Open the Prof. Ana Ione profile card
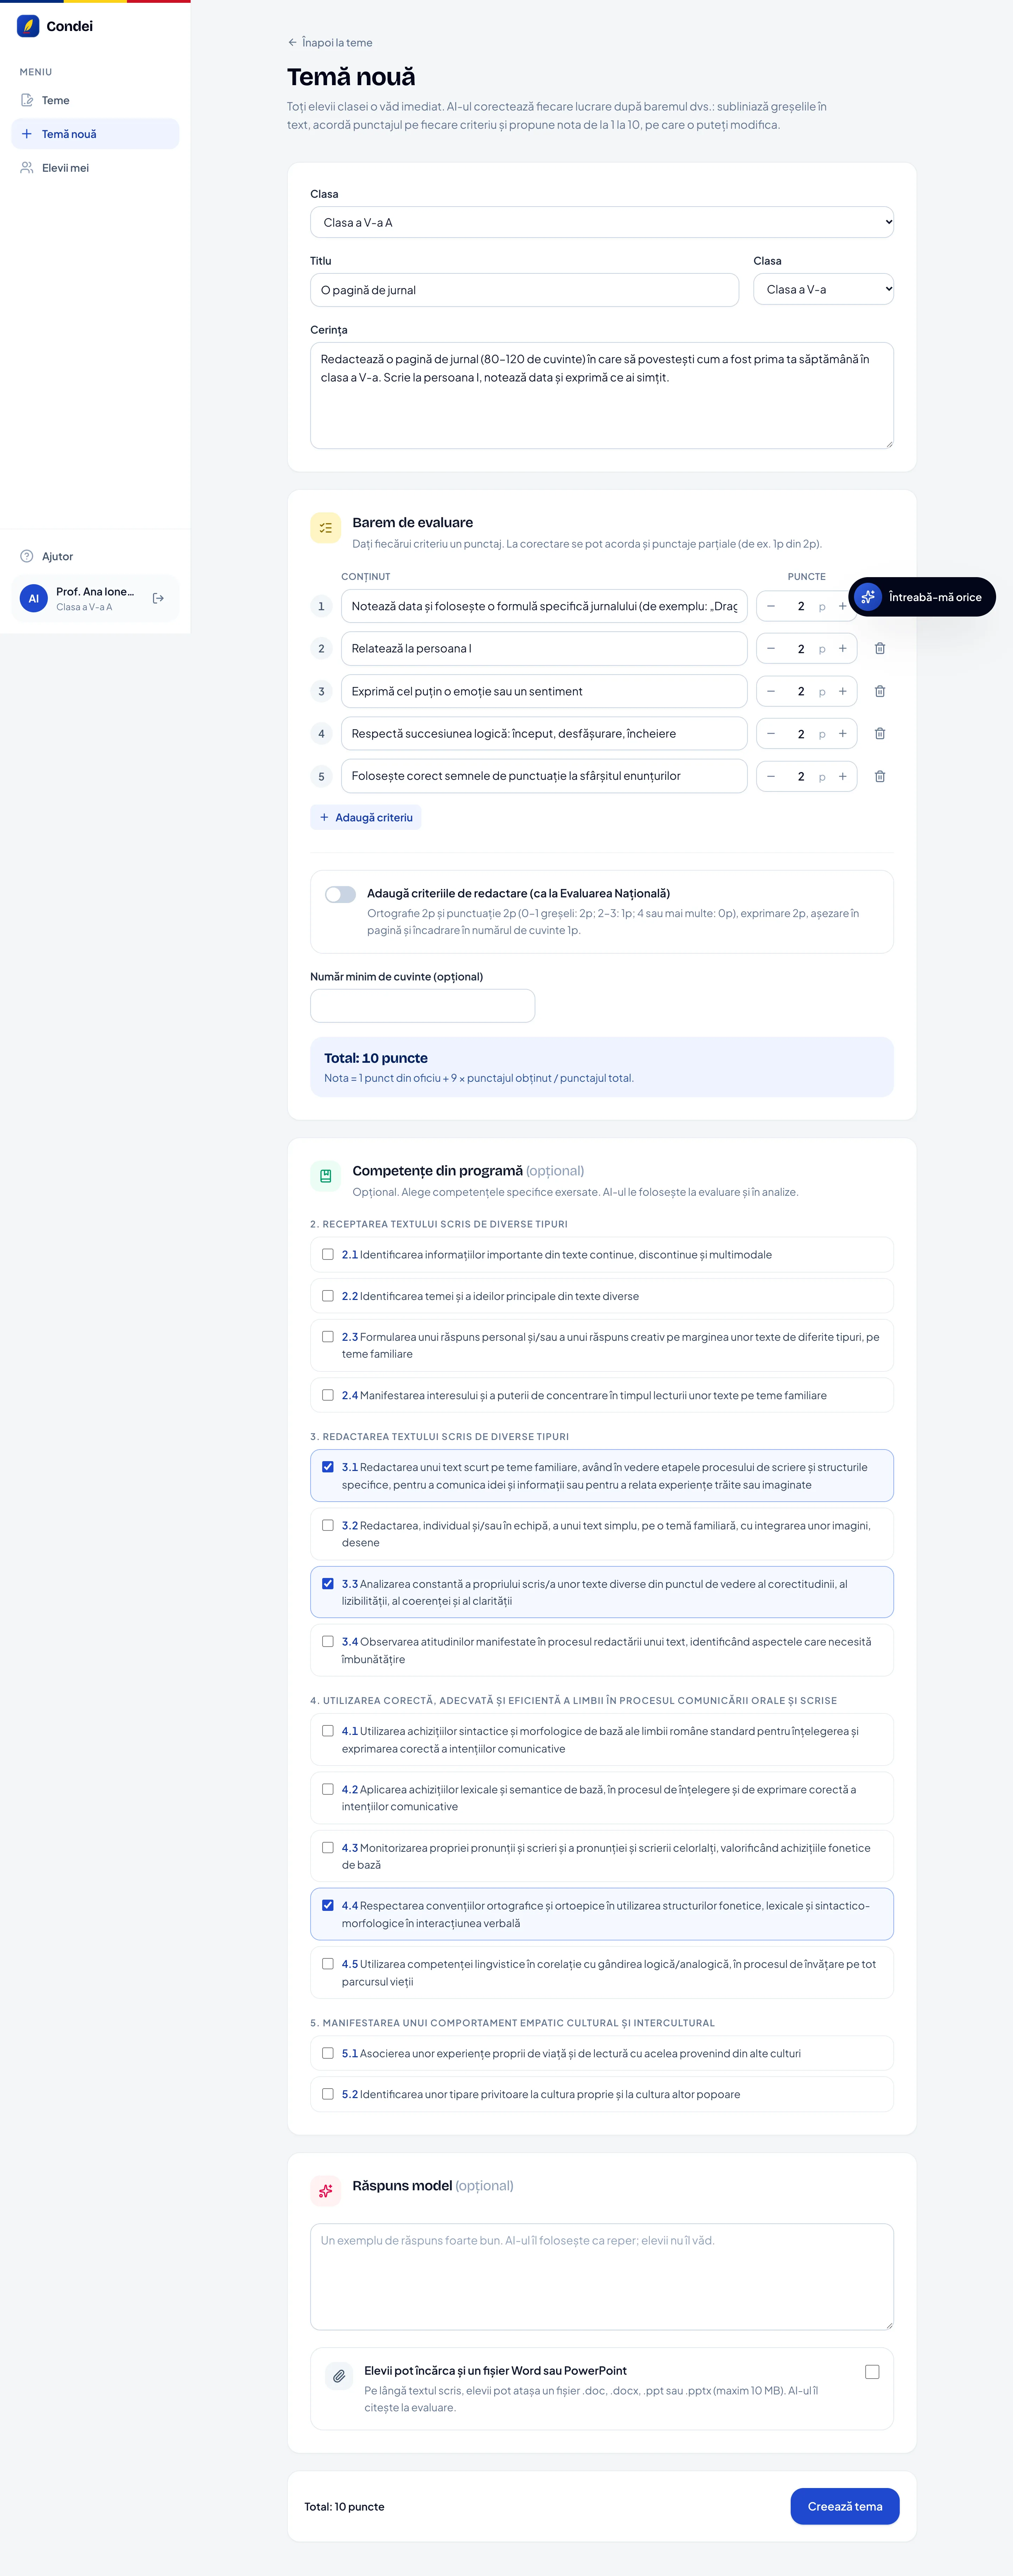1013x2576 pixels. [95, 598]
